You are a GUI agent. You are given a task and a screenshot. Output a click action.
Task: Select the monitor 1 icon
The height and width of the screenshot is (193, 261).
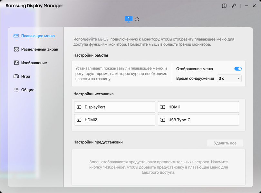(129, 19)
